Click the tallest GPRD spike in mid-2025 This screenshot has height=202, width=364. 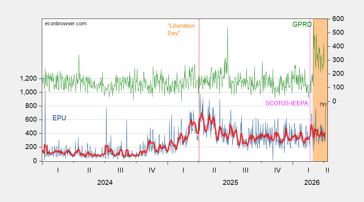227,28
